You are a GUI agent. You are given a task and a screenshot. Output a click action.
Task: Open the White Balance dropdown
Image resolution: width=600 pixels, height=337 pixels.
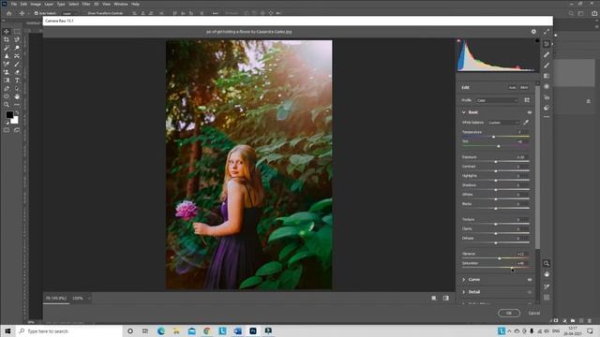coord(503,123)
